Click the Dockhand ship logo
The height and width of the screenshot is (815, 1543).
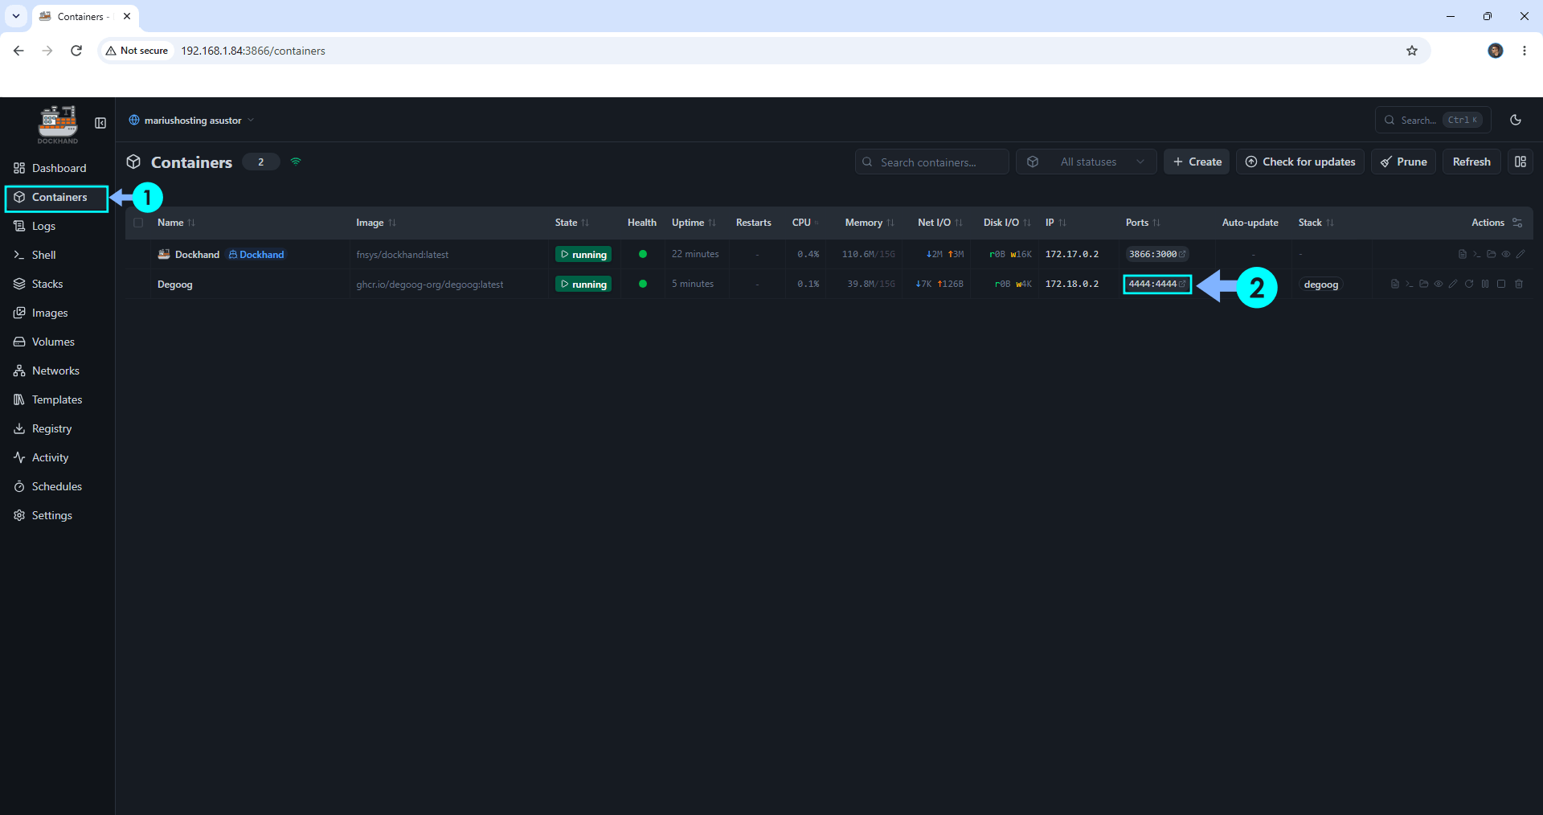58,125
